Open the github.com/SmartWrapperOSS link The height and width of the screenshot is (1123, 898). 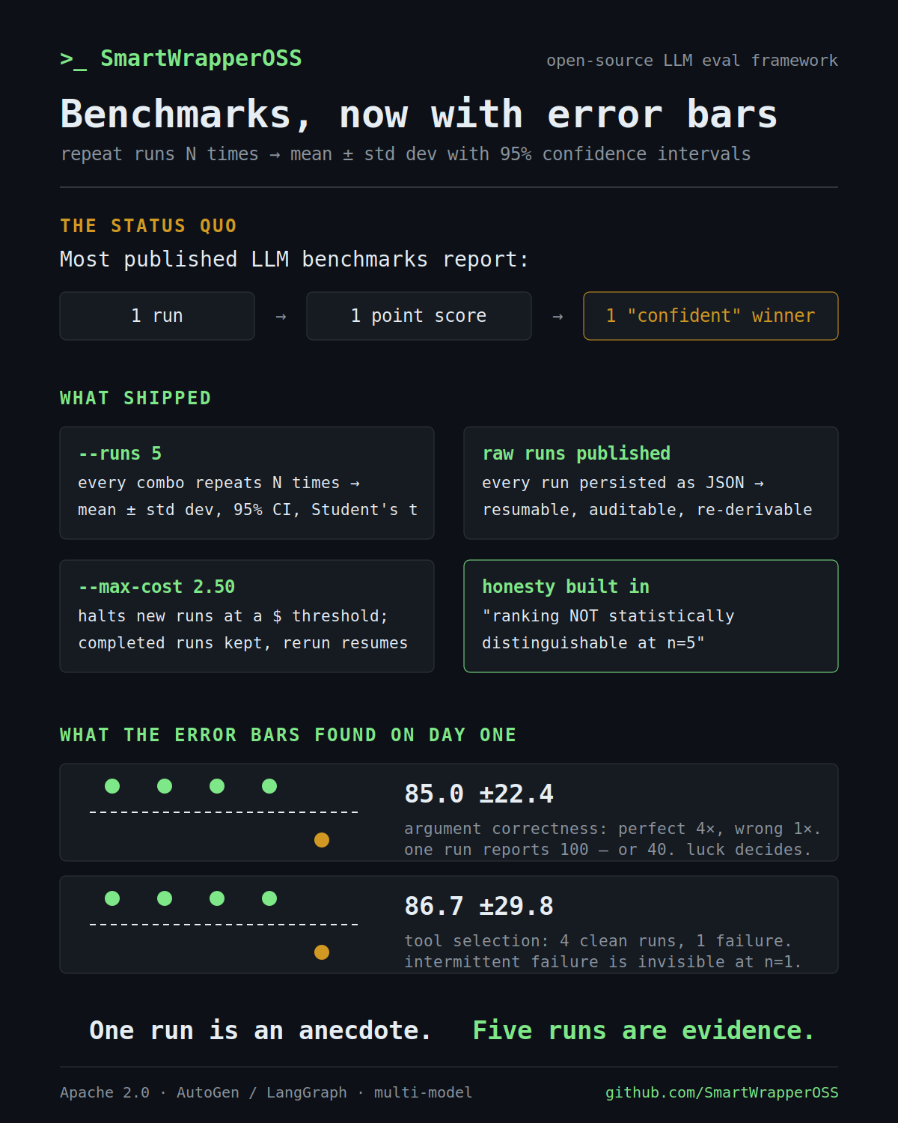pos(721,1092)
